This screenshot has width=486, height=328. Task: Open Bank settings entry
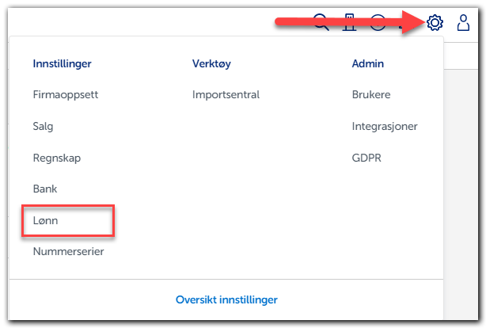click(x=45, y=189)
